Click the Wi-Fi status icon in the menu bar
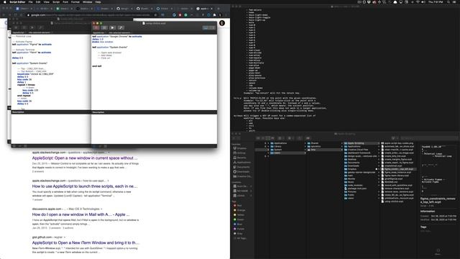Image resolution: width=460 pixels, height=259 pixels. click(418, 1)
